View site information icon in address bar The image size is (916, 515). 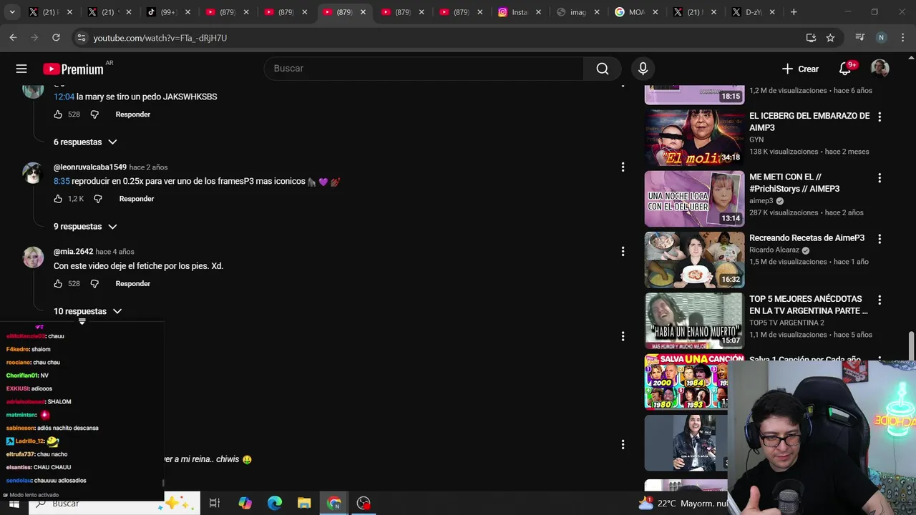82,38
